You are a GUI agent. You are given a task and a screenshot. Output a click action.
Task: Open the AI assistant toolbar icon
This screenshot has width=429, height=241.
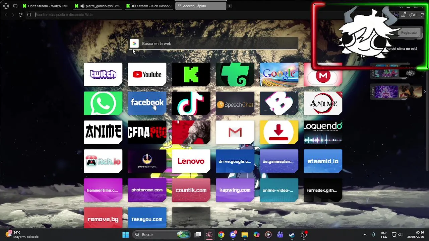pos(413,15)
